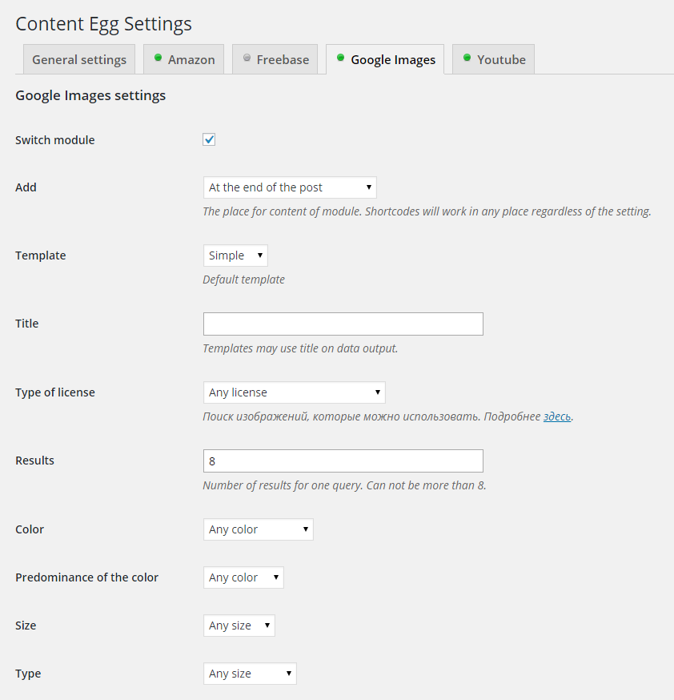Switch to the General settings tab

coord(79,60)
